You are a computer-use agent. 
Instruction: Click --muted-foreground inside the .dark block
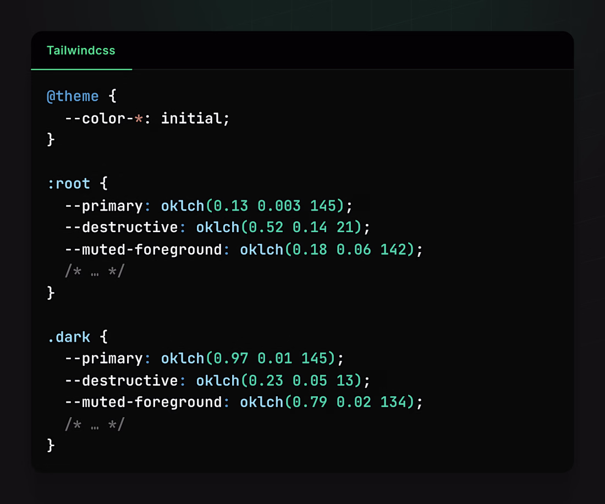pyautogui.click(x=143, y=402)
